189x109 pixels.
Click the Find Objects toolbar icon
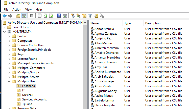(x=96, y=16)
